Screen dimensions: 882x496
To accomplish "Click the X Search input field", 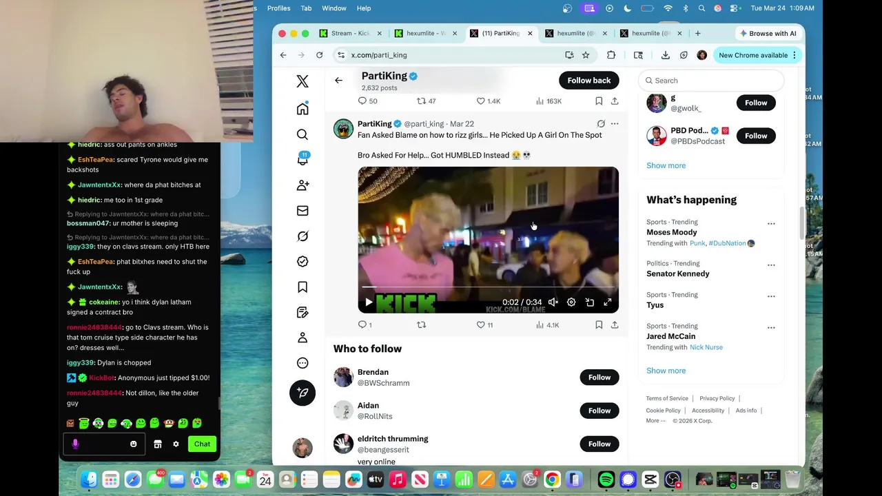I will click(711, 81).
